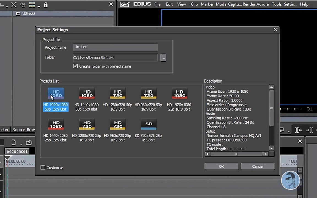Select the HD 1440x1080 50p preset icon
The image size is (317, 198).
pyautogui.click(x=87, y=94)
